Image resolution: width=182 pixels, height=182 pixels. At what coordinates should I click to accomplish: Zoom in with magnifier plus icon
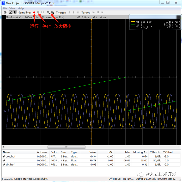pyautogui.click(x=48, y=13)
